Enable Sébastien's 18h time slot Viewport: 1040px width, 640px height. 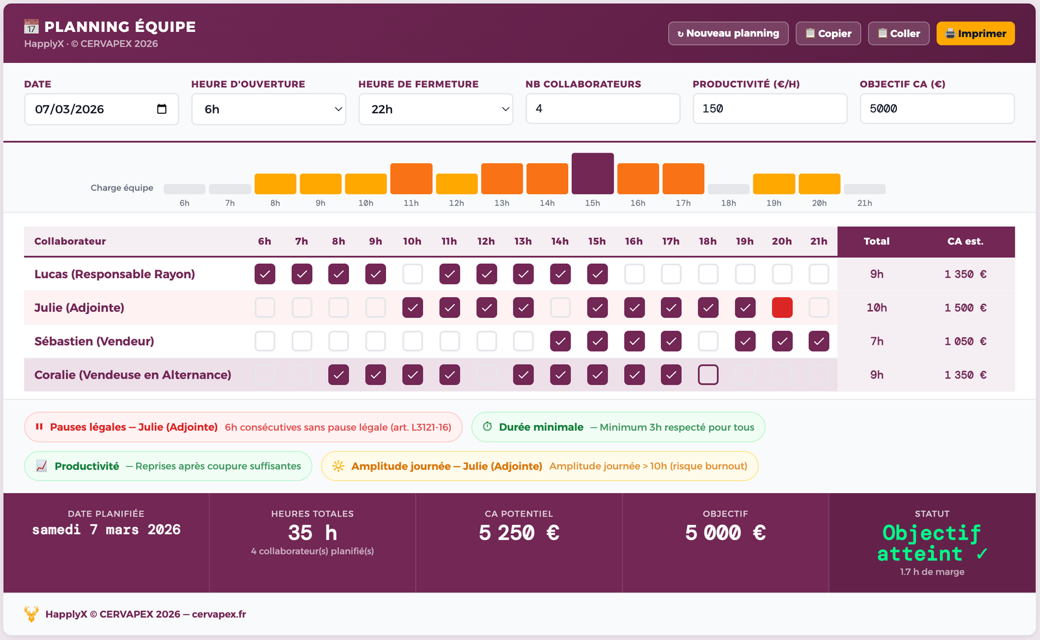click(x=708, y=341)
